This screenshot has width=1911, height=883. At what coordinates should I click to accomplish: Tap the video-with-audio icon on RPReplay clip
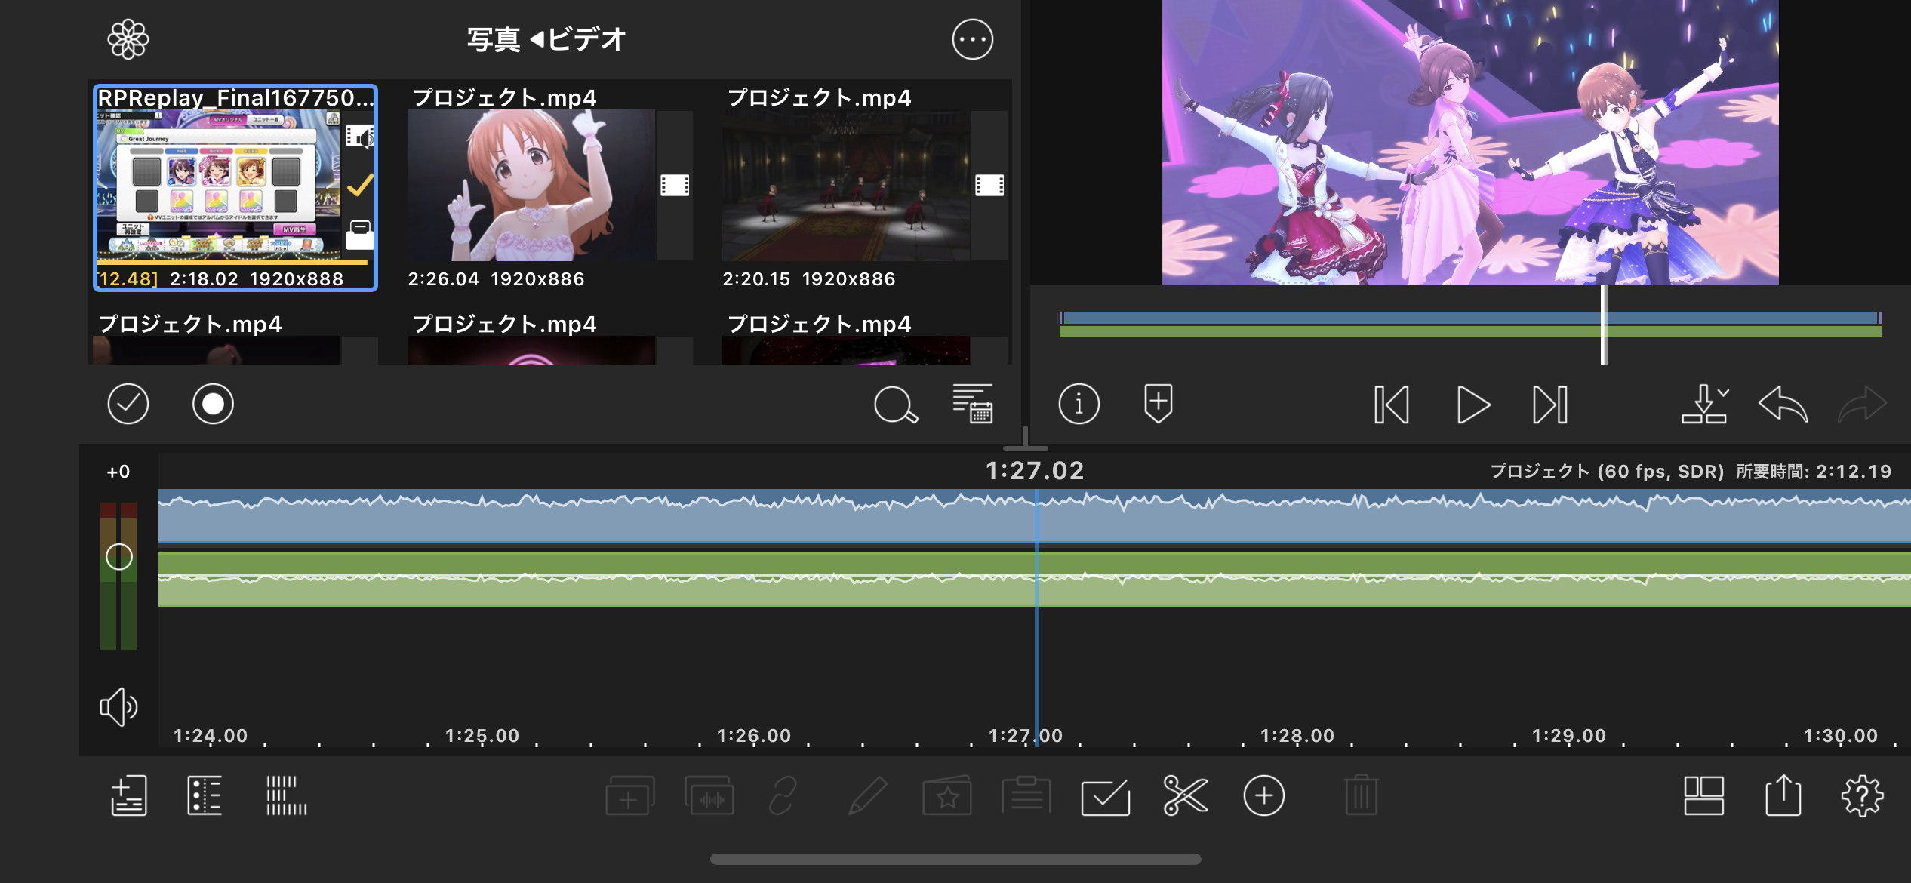tap(360, 137)
